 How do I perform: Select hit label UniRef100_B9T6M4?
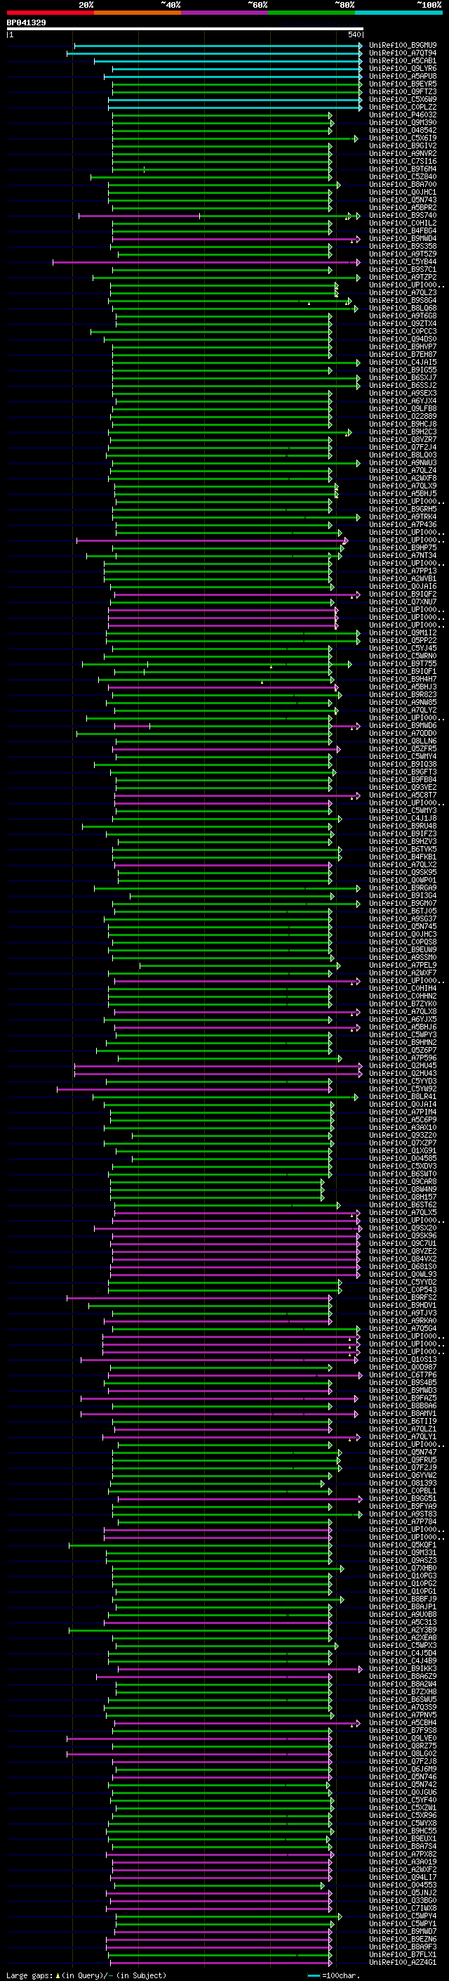tap(403, 169)
